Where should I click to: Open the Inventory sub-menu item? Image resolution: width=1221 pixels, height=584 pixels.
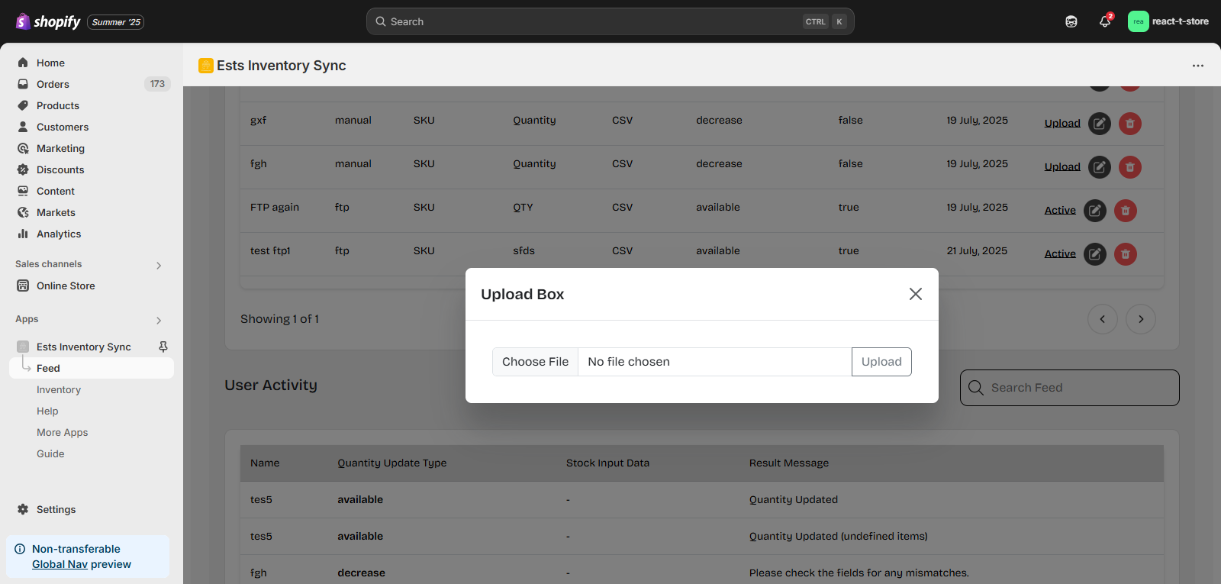click(59, 389)
